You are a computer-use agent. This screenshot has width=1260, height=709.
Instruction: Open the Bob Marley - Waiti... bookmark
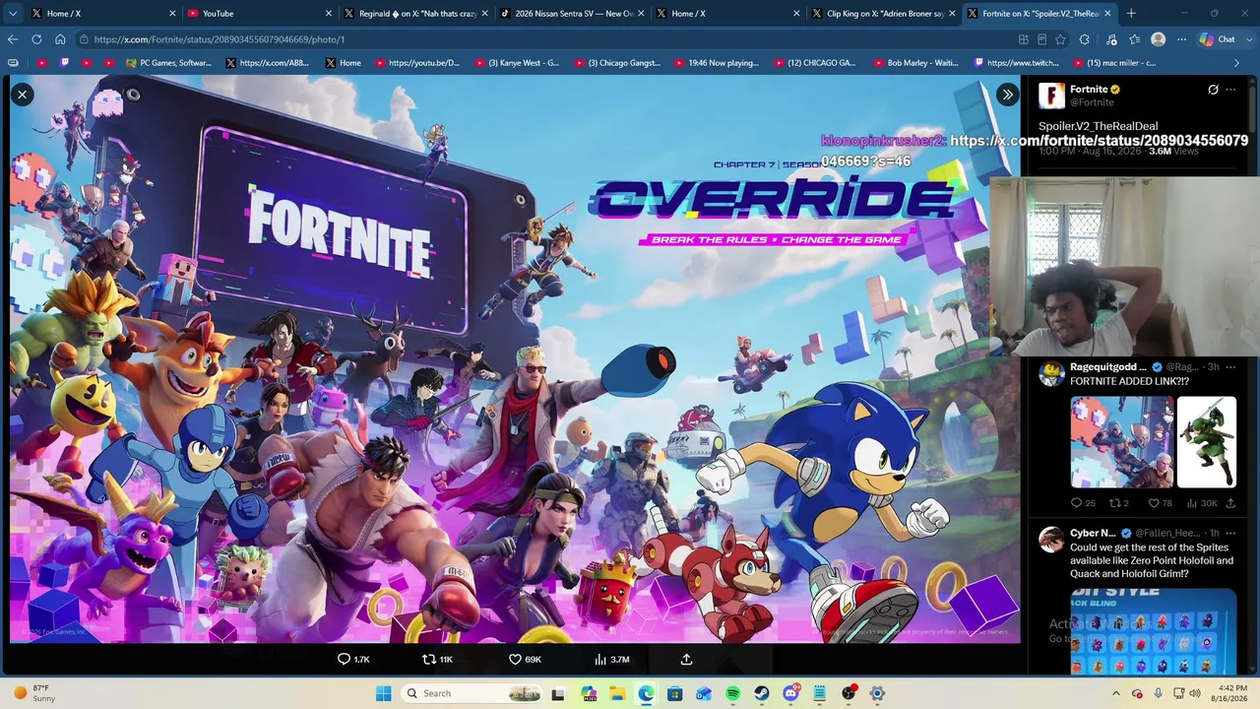[x=915, y=63]
